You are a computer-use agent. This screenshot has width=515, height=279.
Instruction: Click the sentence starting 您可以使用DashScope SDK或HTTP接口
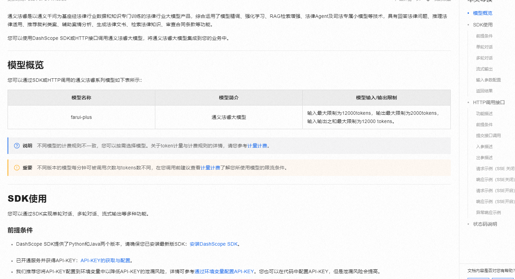[x=119, y=38]
